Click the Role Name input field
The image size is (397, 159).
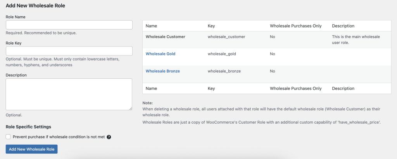click(69, 25)
